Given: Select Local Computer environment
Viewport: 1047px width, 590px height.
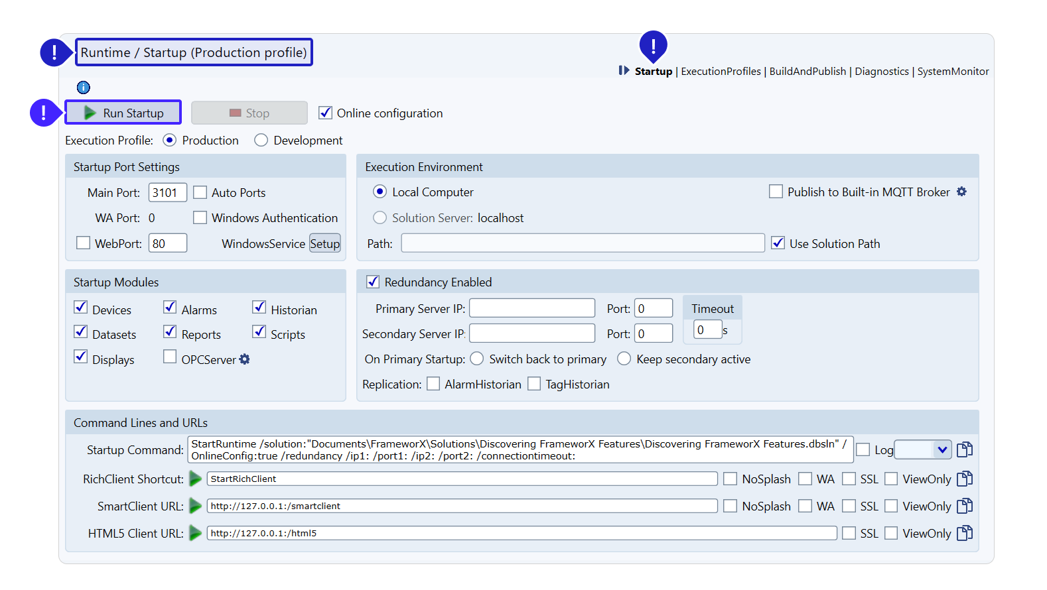Looking at the screenshot, I should 380,192.
